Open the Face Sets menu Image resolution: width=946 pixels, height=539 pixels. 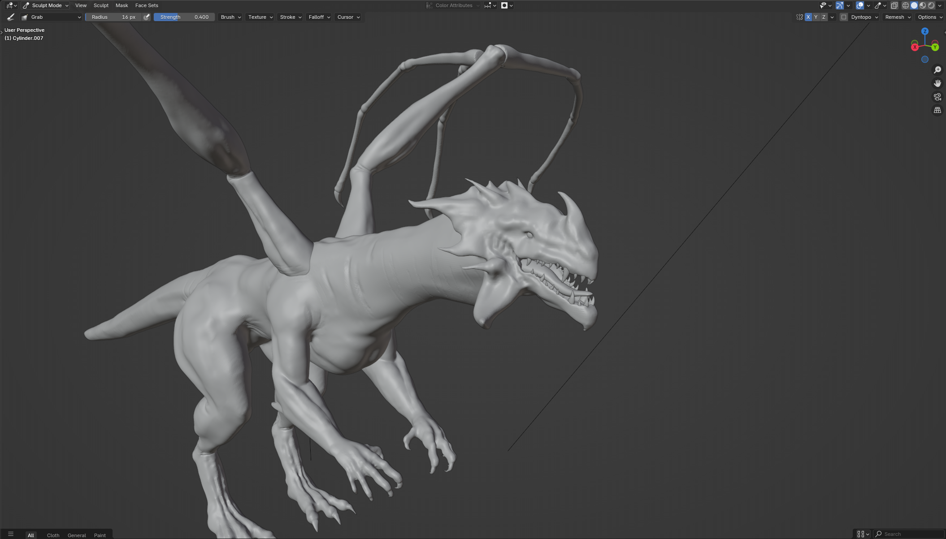click(x=147, y=5)
